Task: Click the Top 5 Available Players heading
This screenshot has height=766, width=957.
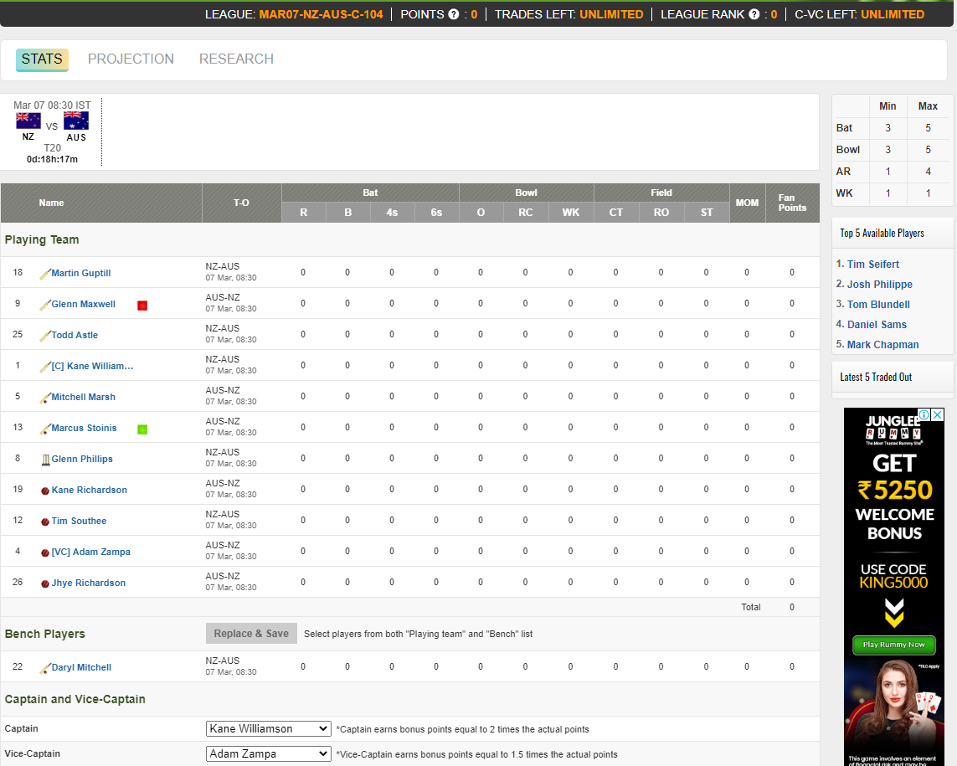Action: [x=882, y=234]
